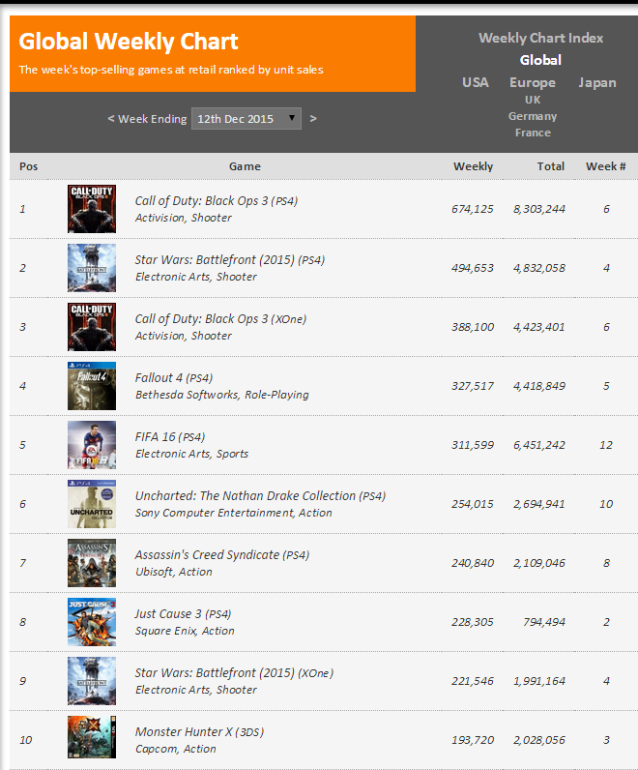Click the Just Cause 3 cover image
Screen dimensions: 638x770
click(92, 622)
